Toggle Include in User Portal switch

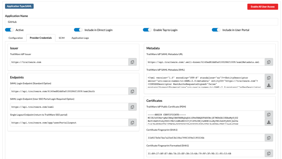[216, 30]
